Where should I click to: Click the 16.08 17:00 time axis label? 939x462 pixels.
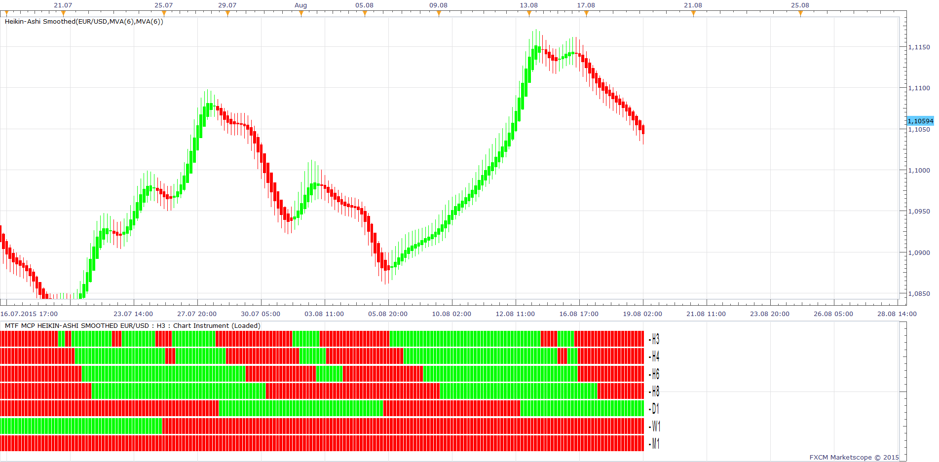[579, 314]
